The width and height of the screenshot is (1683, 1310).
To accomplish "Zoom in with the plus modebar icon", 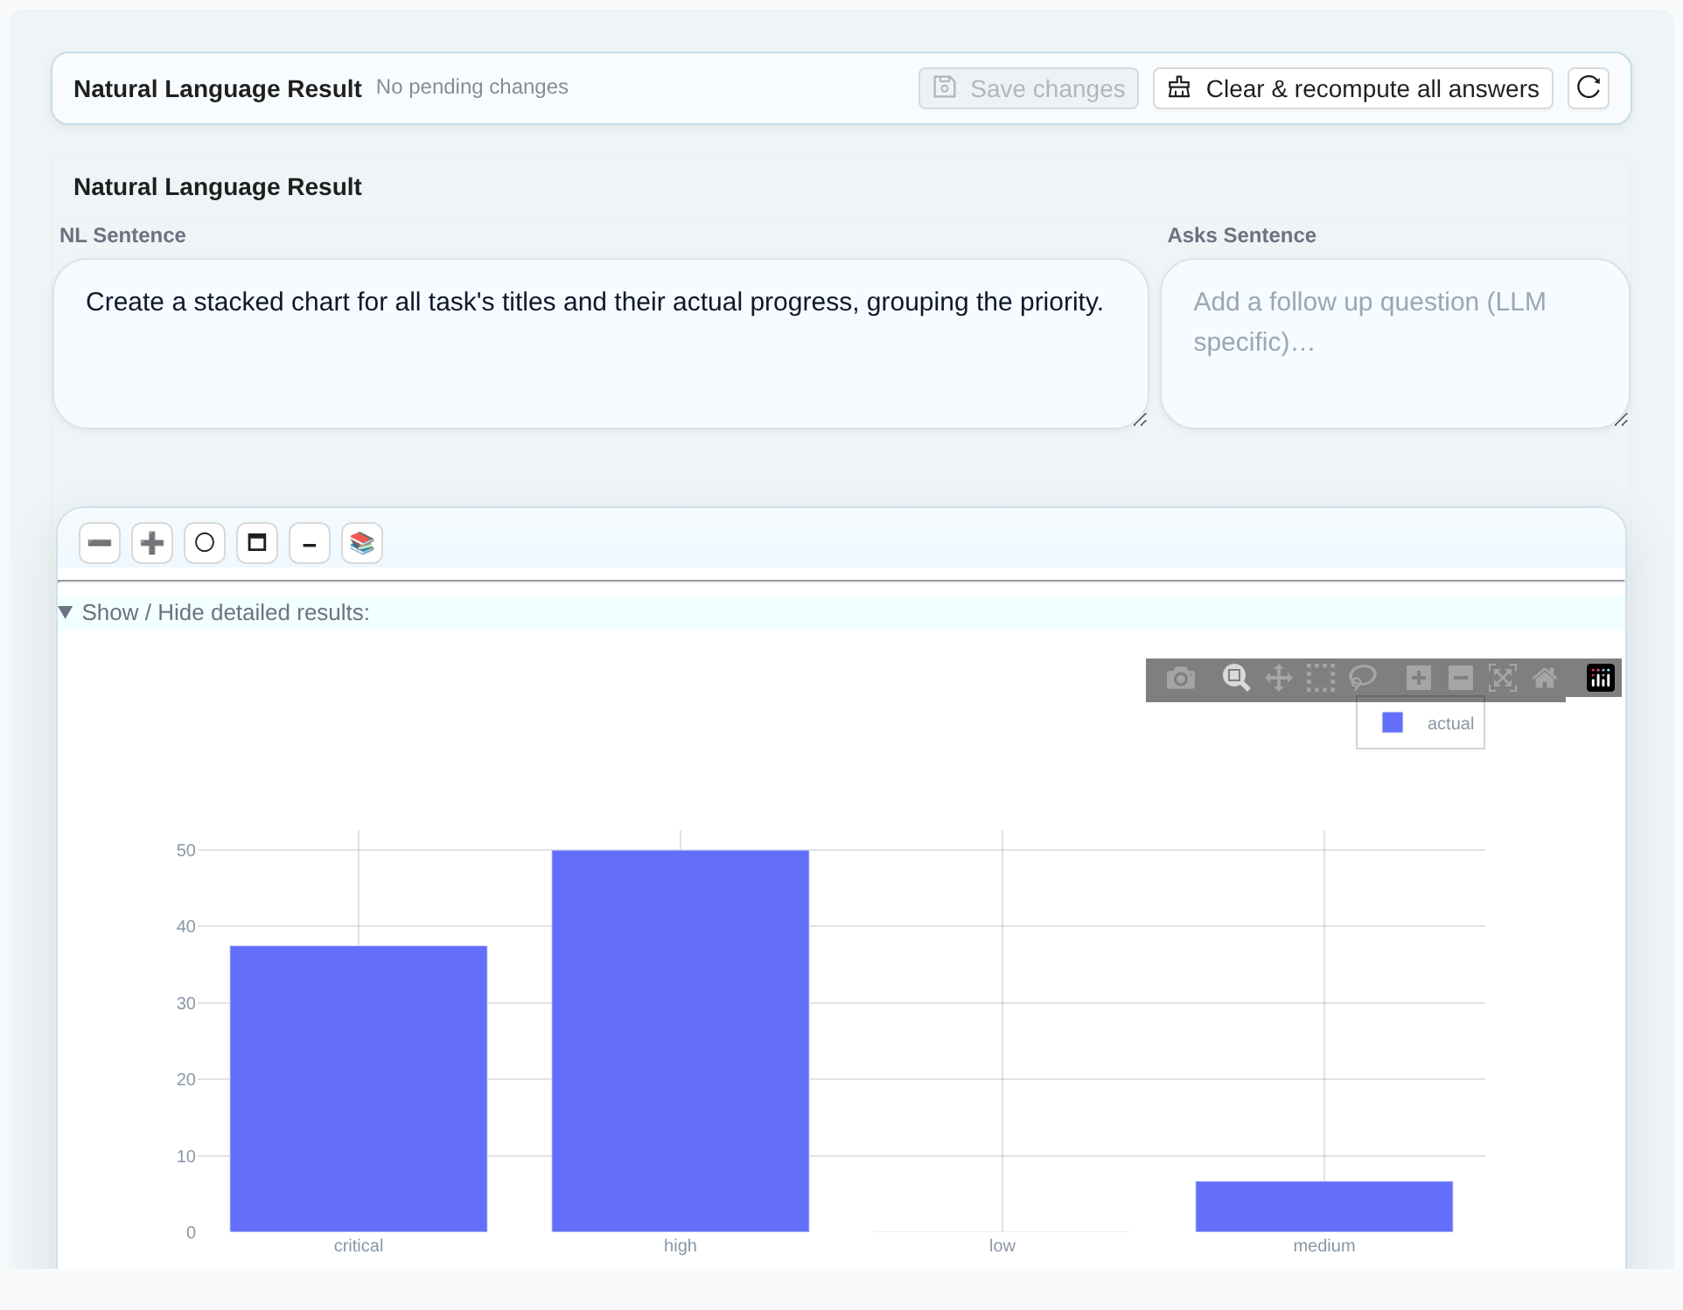I will tap(1419, 678).
